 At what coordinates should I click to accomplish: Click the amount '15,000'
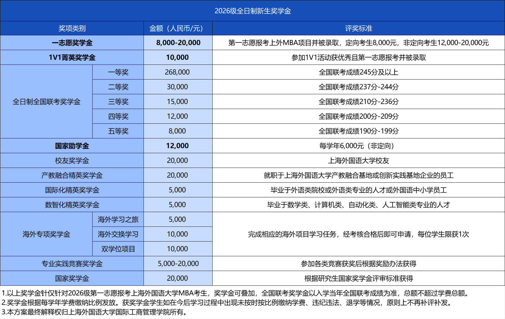pyautogui.click(x=177, y=102)
